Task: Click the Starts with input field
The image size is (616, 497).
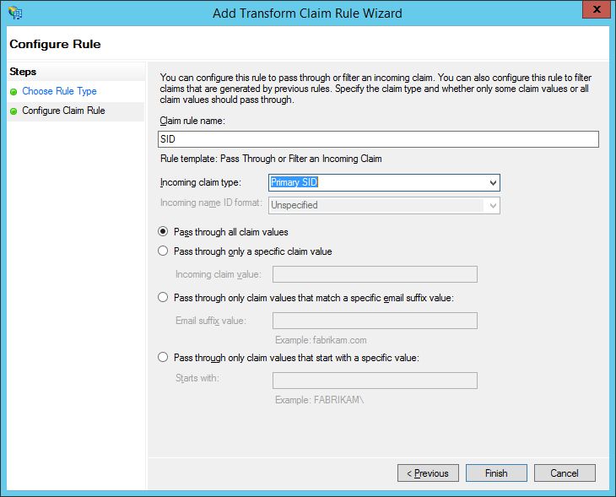Action: [375, 381]
